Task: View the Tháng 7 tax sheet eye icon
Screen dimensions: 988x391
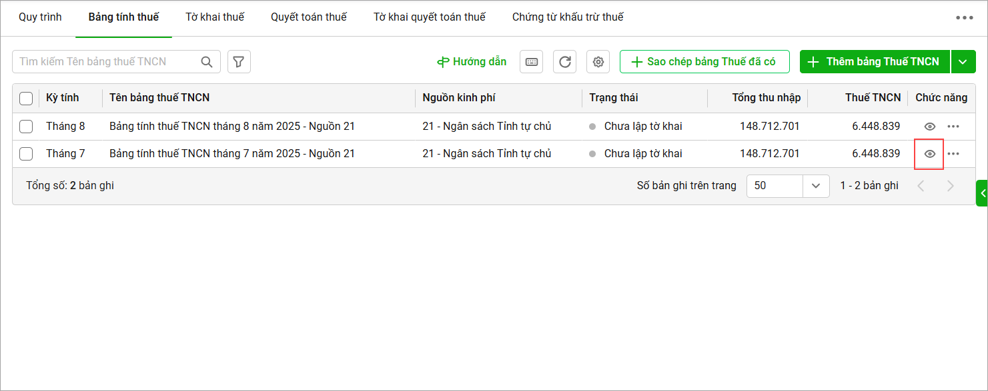Action: 929,154
